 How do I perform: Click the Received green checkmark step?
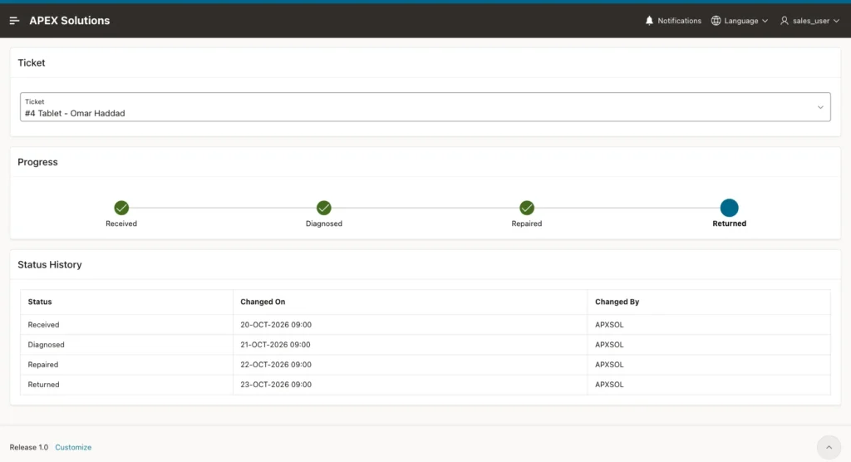coord(121,208)
